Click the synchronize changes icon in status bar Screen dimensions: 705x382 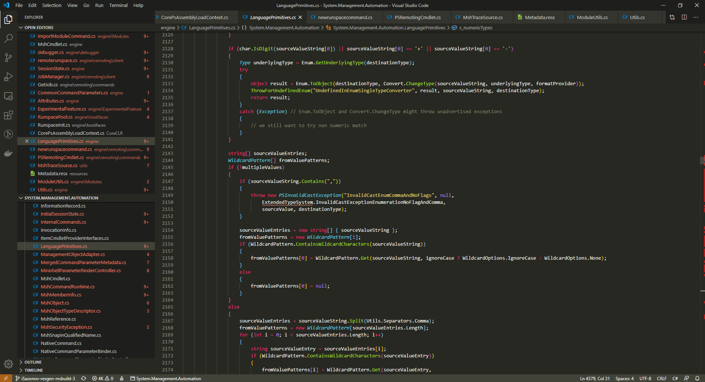84,378
